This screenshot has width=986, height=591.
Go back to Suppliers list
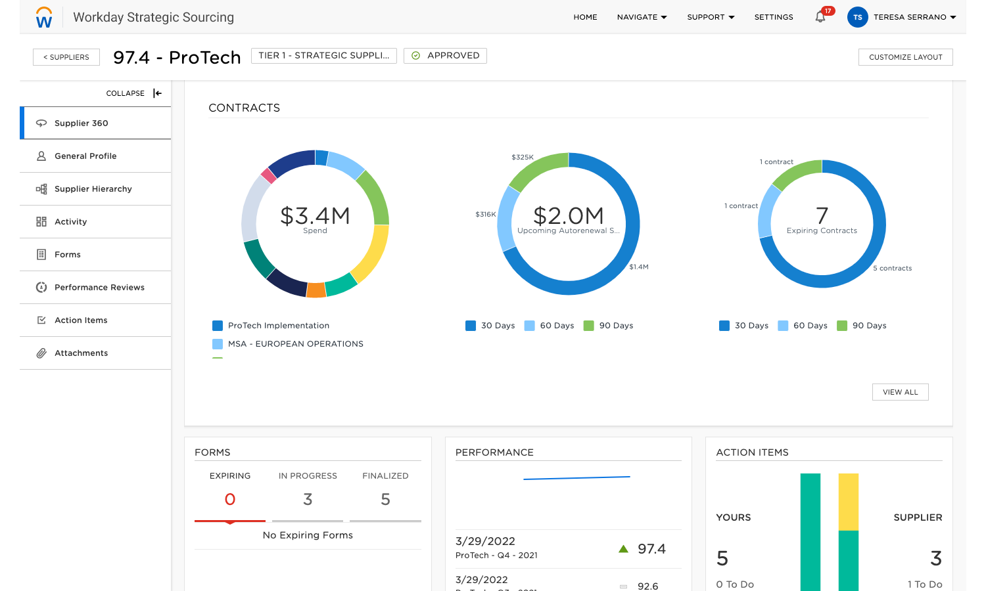pyautogui.click(x=66, y=57)
